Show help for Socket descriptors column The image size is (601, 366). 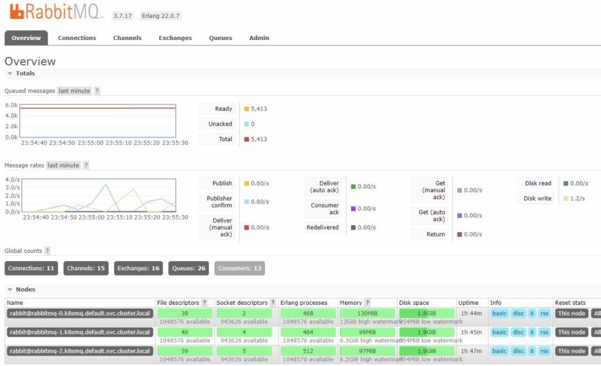pyautogui.click(x=273, y=303)
